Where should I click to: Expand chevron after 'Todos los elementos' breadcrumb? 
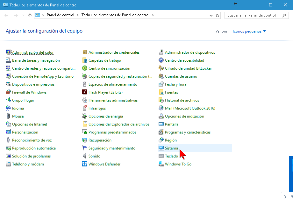click(153, 15)
